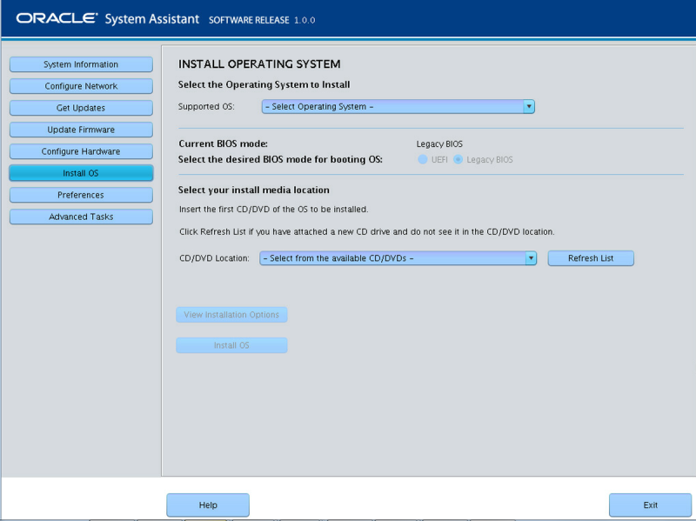Viewport: 696px width, 521px height.
Task: Open the Help button
Action: tap(208, 505)
